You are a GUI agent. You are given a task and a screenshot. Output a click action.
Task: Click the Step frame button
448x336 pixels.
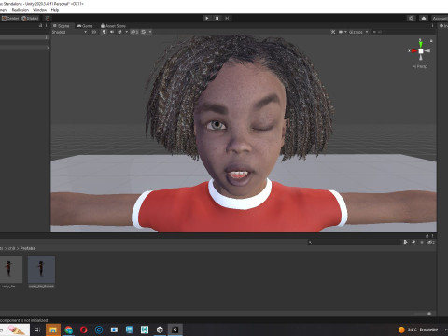click(x=227, y=18)
